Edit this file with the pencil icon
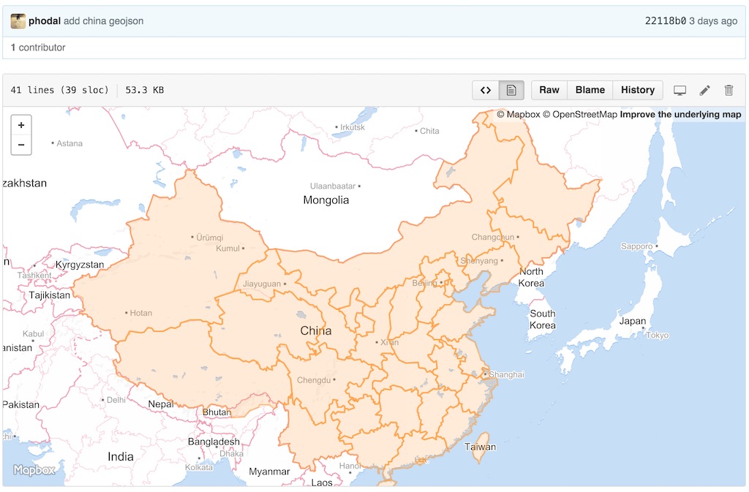Viewport: 749px width, 492px height. 704,90
